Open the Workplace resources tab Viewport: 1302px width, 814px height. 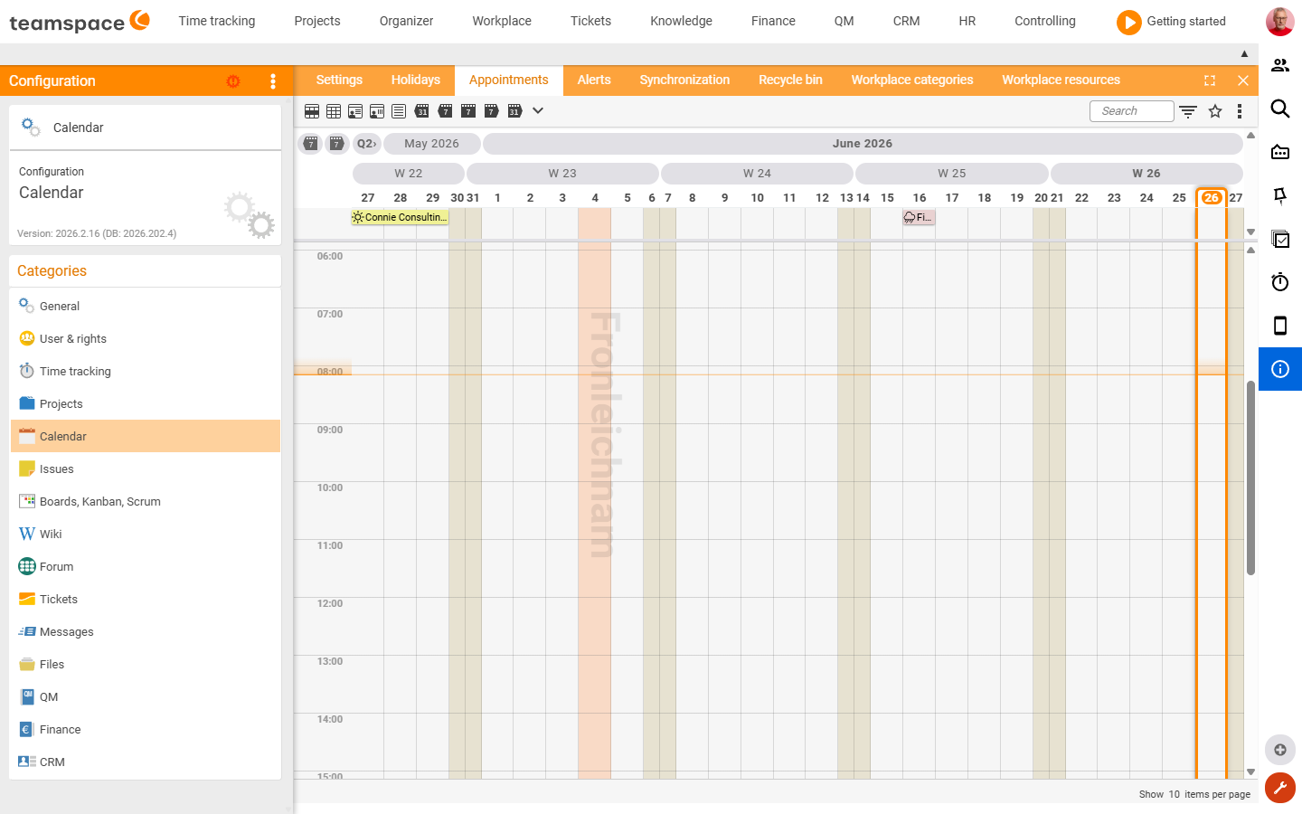1061,80
